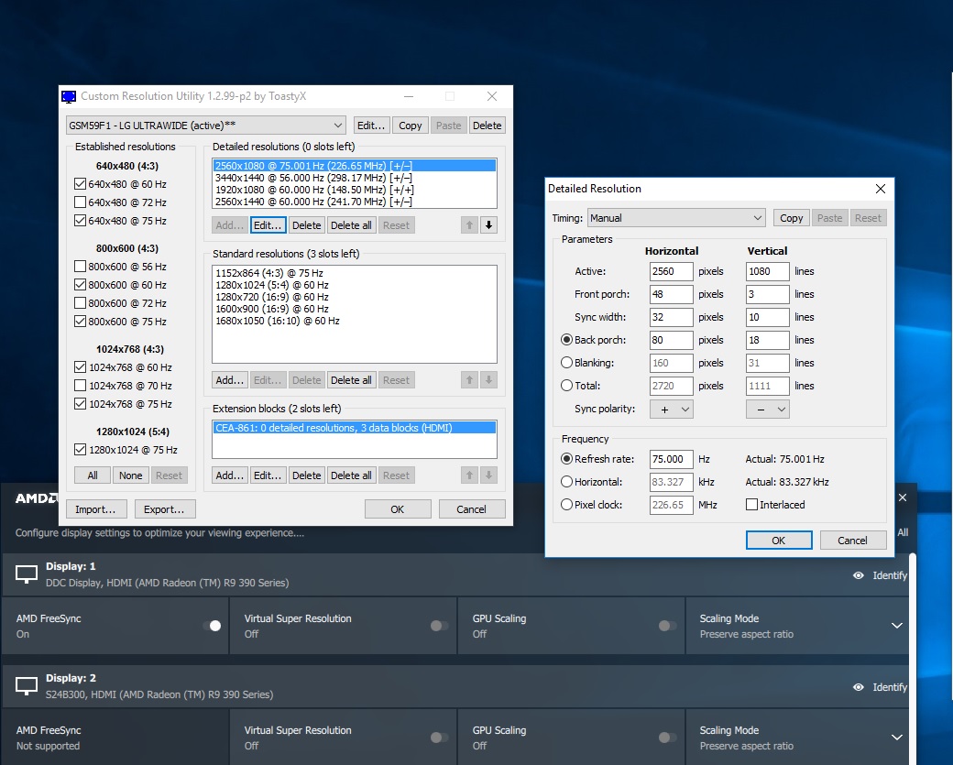
Task: Click None under established resolutions
Action: [131, 475]
